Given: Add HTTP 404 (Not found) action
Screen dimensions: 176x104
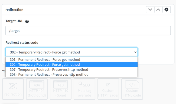Looking at the screenshot, I should (37, 89).
